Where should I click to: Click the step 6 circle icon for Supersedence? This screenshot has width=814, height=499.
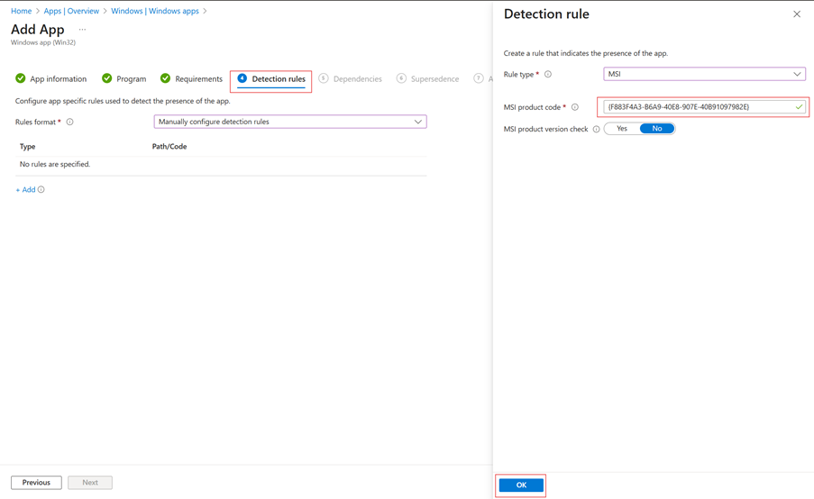(x=401, y=78)
